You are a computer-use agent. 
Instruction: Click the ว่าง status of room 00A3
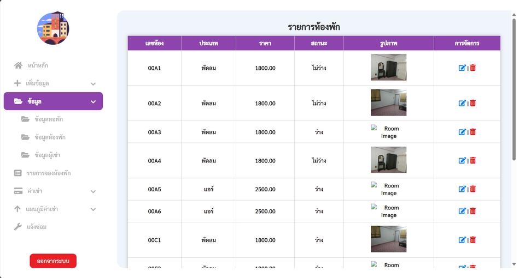tap(319, 132)
